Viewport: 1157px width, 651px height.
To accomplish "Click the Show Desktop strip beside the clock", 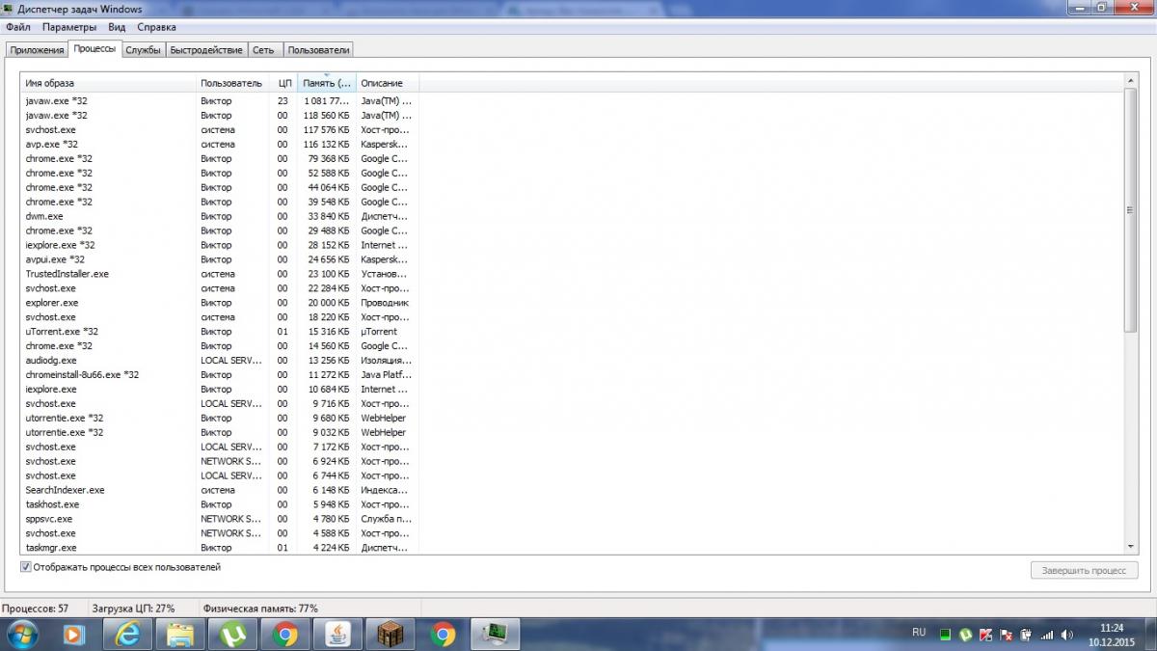I will click(1150, 634).
